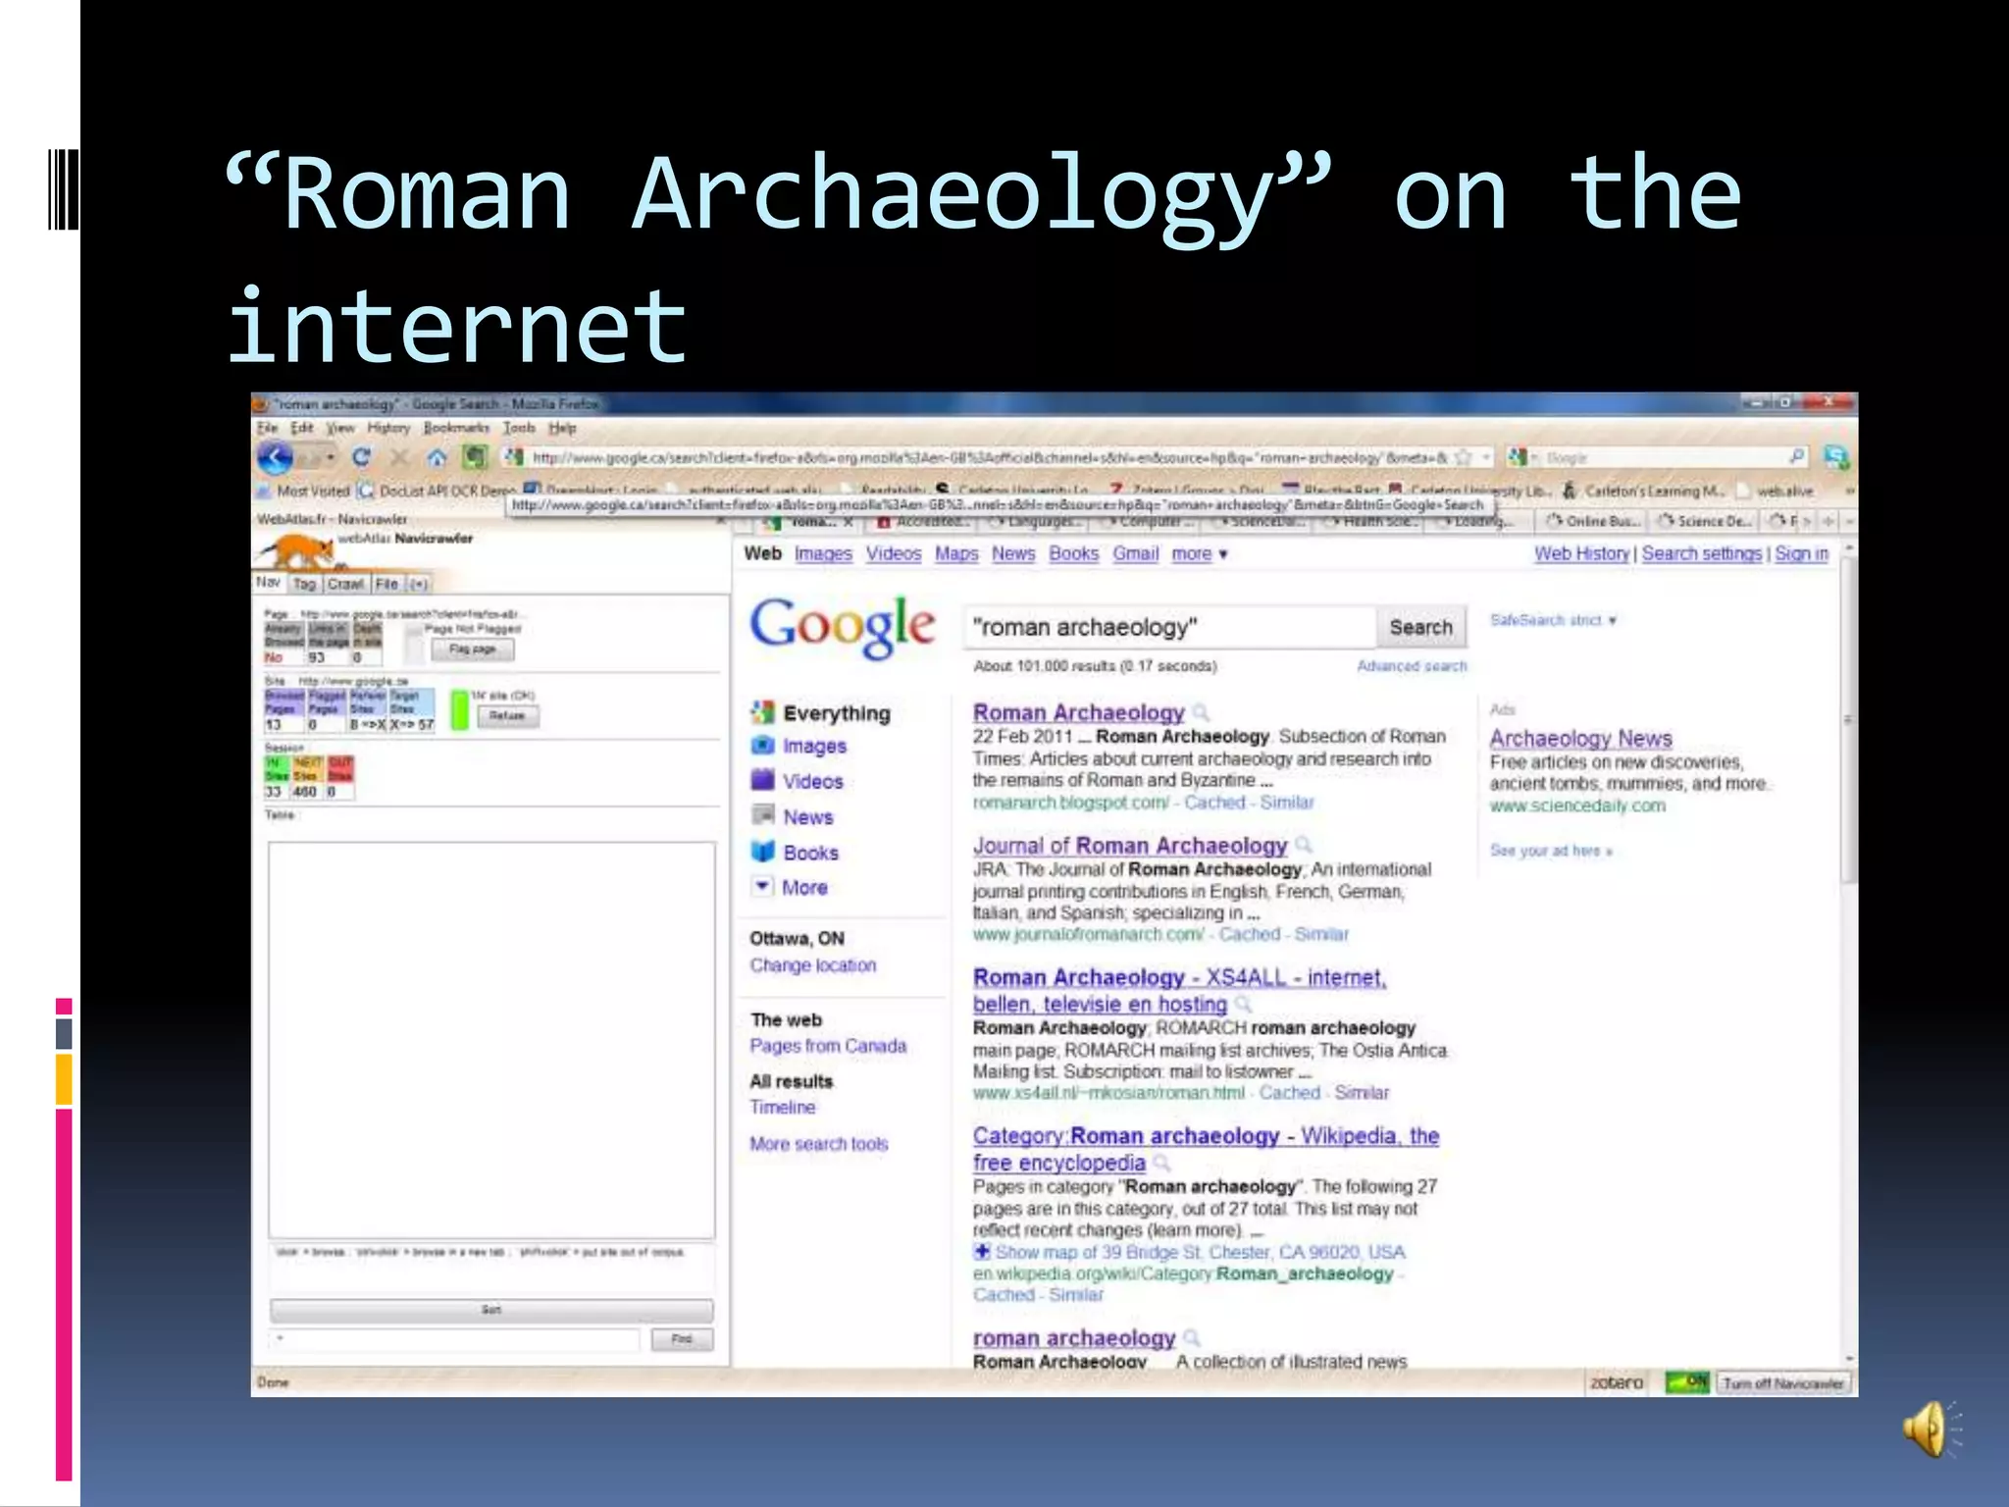Switch to the Navicrawler File tab

tap(387, 584)
